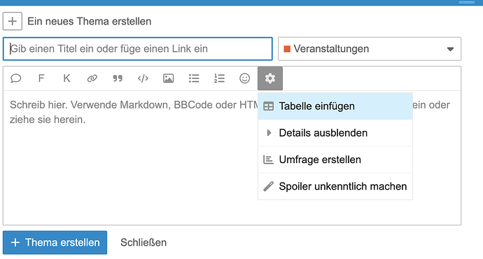Insert a blockquote with quote icon
This screenshot has width=483, height=259.
118,78
